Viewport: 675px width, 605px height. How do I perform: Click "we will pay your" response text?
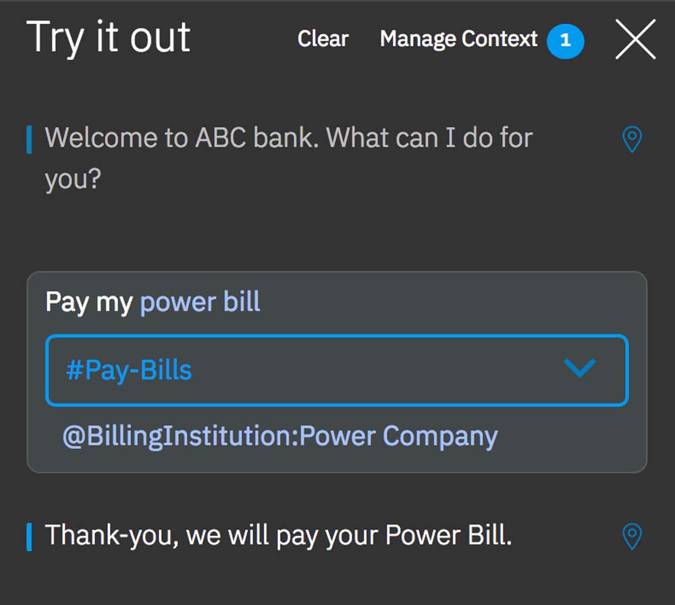point(282,535)
